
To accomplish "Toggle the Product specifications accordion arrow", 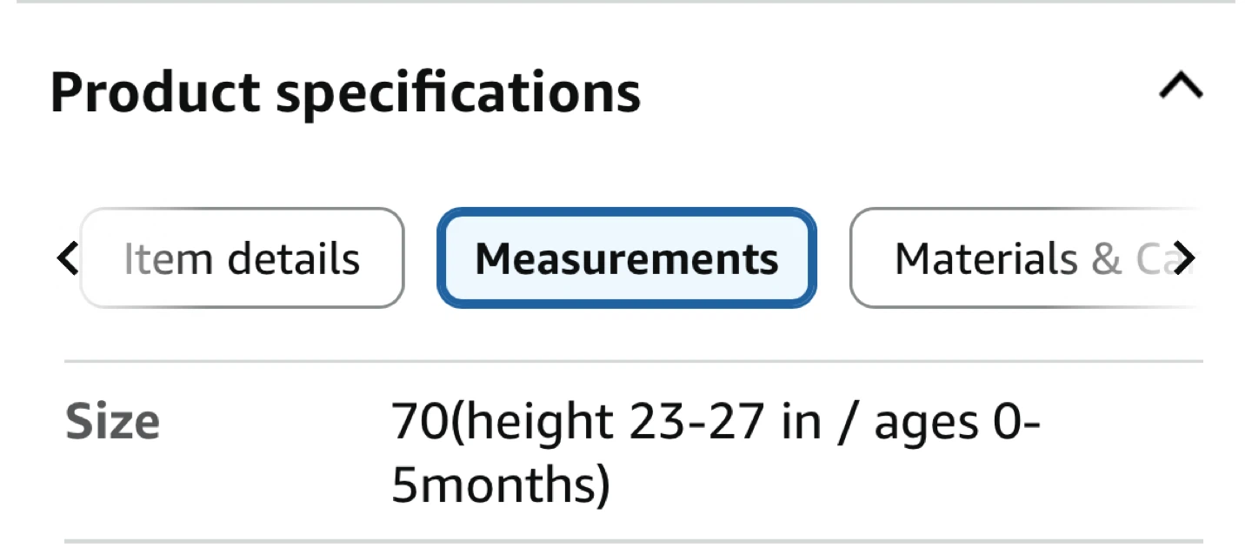I will click(1181, 88).
